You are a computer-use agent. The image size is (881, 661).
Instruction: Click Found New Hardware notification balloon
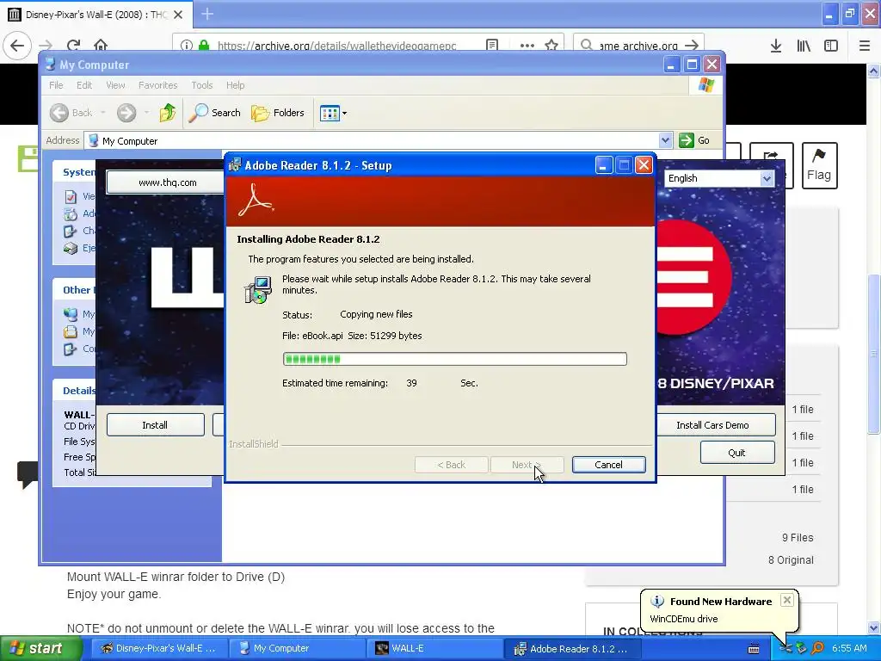click(719, 610)
